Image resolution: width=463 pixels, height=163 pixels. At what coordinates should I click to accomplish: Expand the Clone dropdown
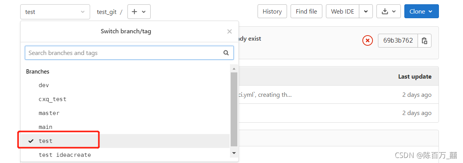click(x=421, y=12)
